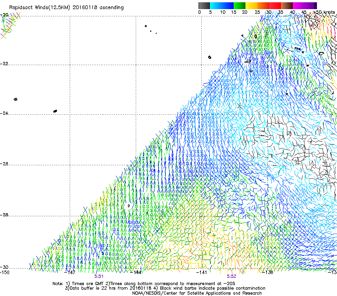Click the 5:52 time marker

pos(231,276)
